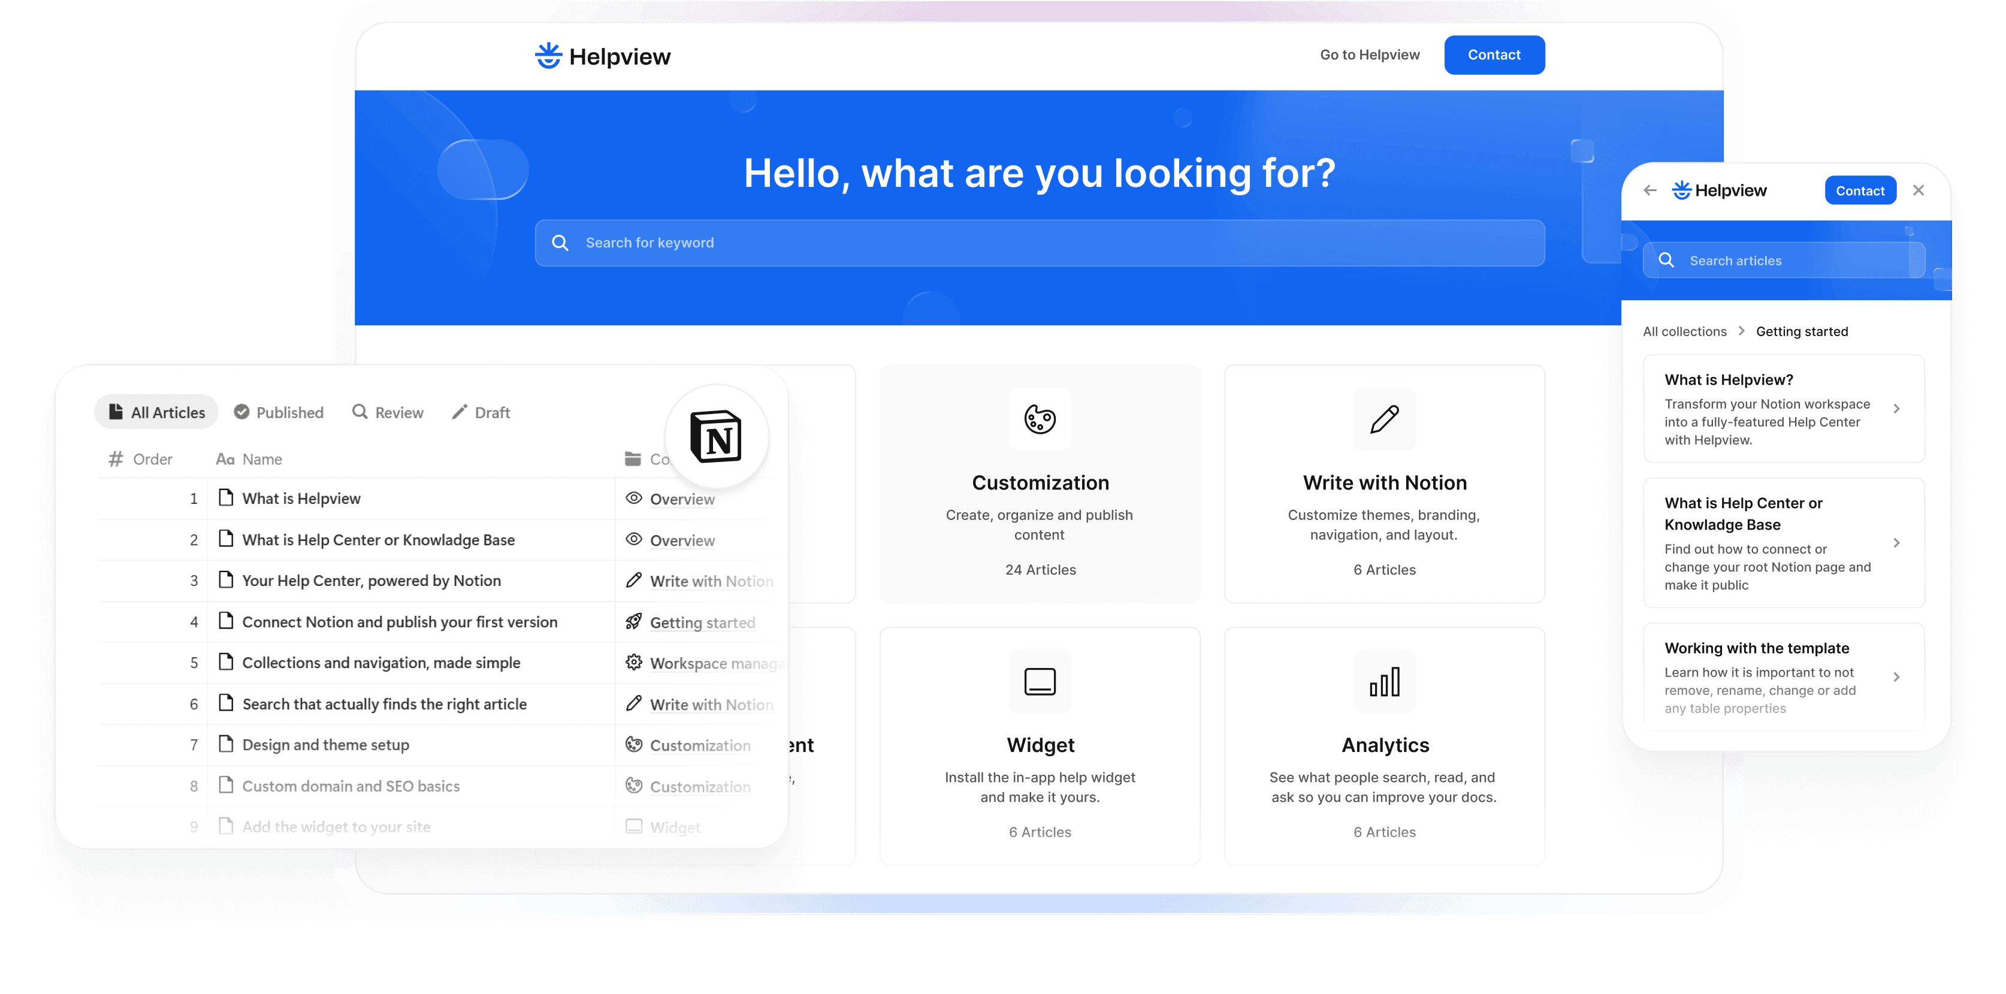
Task: Click the pencil icon on Write with Notion card
Action: coord(1384,420)
